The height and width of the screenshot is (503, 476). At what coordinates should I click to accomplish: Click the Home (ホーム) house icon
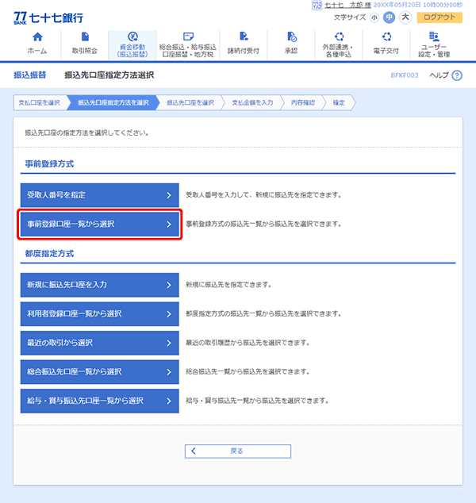click(x=36, y=37)
